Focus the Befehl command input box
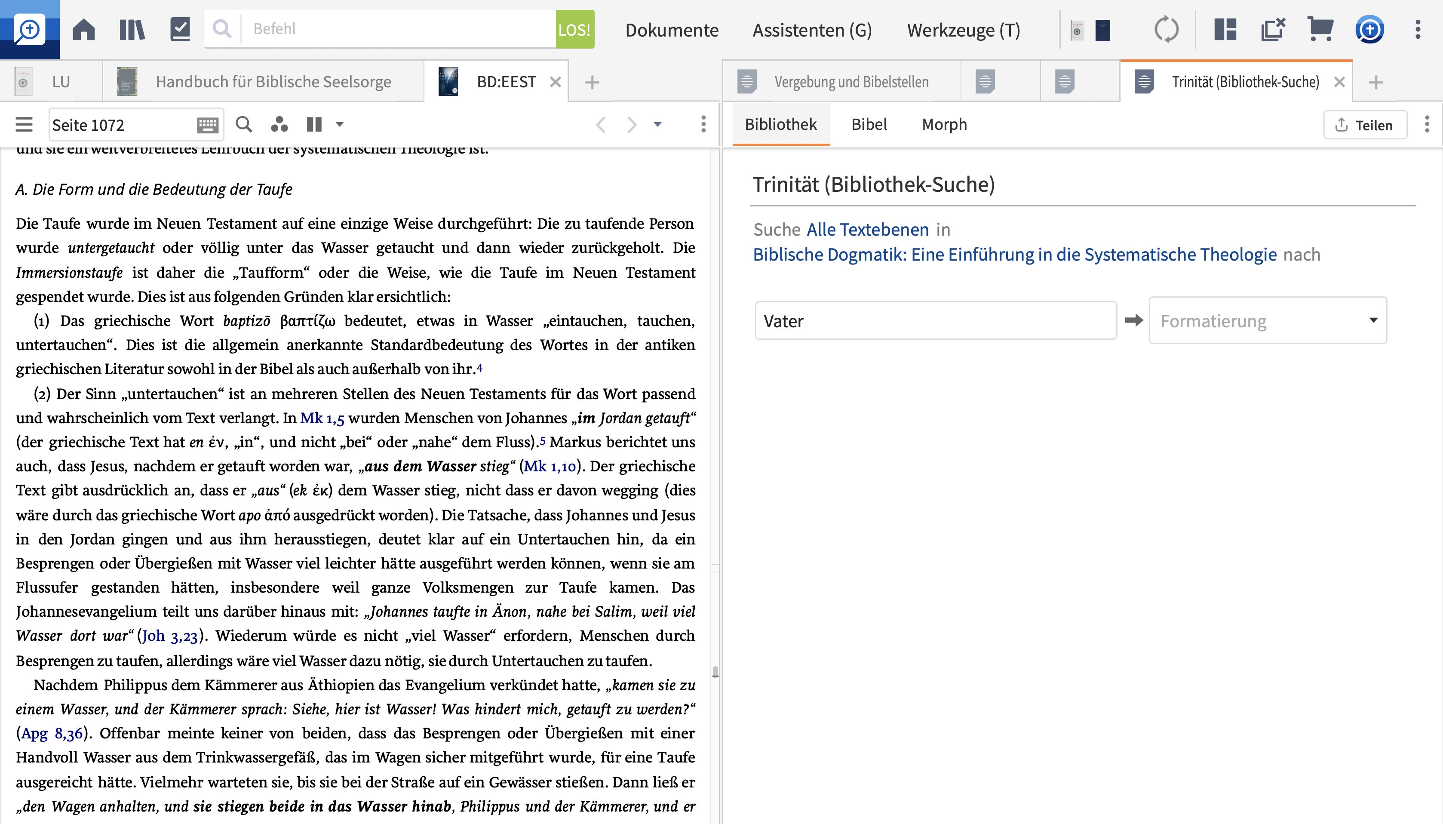This screenshot has height=824, width=1443. tap(398, 29)
